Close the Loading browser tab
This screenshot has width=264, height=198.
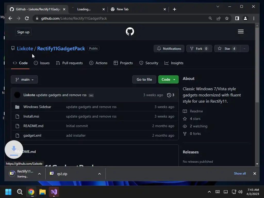click(x=104, y=9)
